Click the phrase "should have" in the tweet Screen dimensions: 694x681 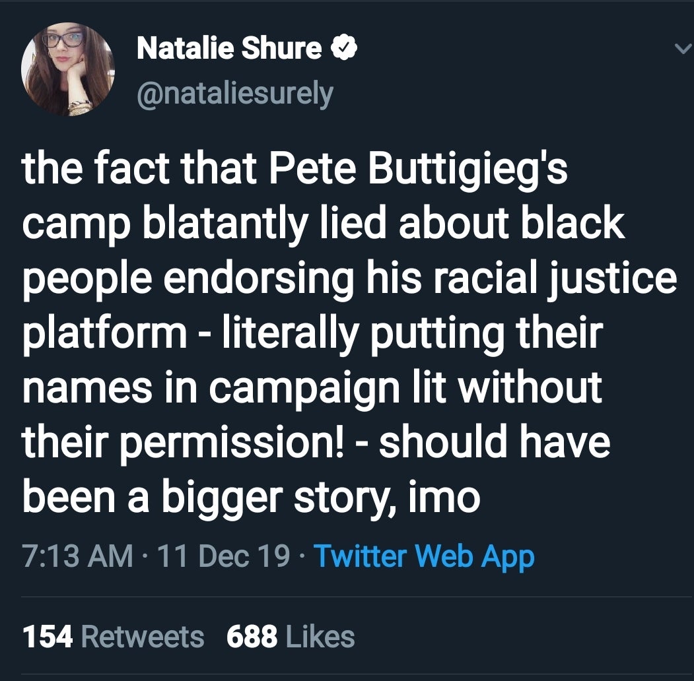pos(494,441)
